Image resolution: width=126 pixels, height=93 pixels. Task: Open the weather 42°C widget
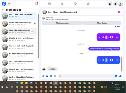(104, 87)
